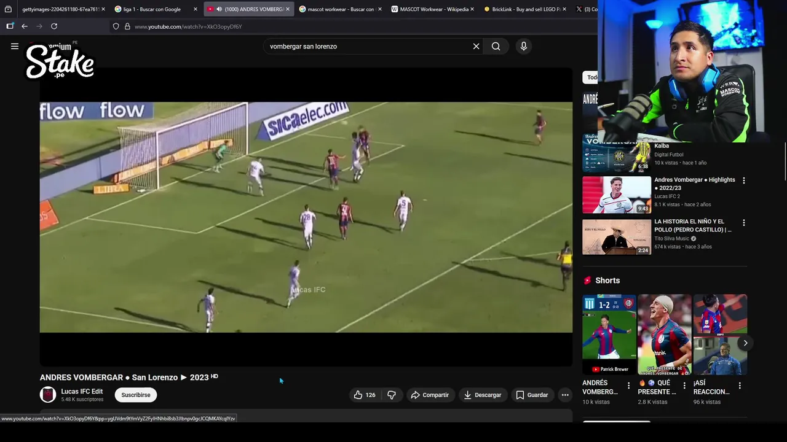
Task: Clear the YouTube search text with X
Action: click(476, 46)
